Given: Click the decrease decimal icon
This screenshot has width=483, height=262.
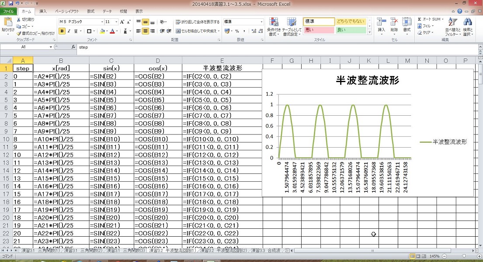Looking at the screenshot, I should coord(261,31).
